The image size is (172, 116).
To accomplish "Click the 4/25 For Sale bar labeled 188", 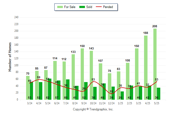I will pyautogui.click(x=146, y=68).
